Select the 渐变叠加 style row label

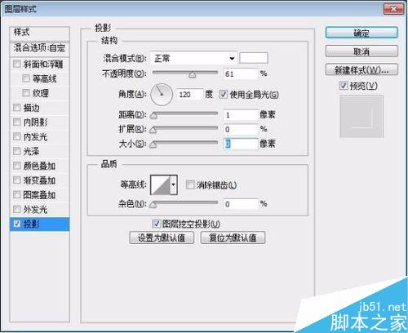[39, 180]
